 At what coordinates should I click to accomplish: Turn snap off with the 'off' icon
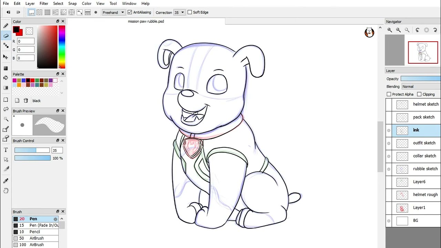coord(31,12)
